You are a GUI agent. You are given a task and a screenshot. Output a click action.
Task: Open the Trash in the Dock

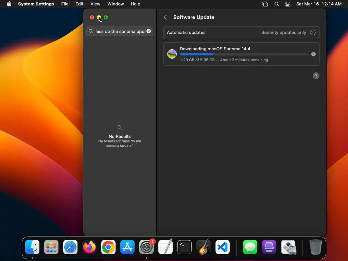(x=316, y=247)
